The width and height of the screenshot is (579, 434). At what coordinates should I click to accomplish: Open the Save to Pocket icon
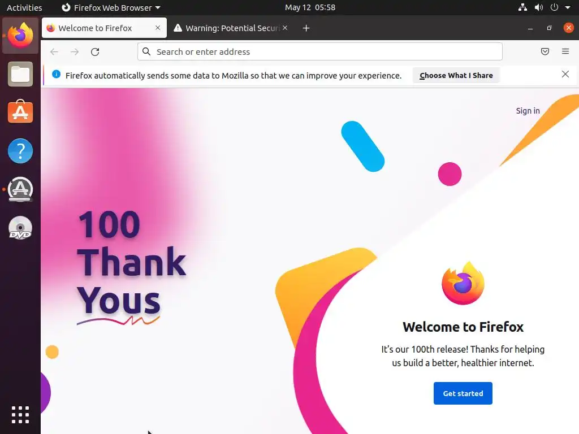[x=545, y=51]
